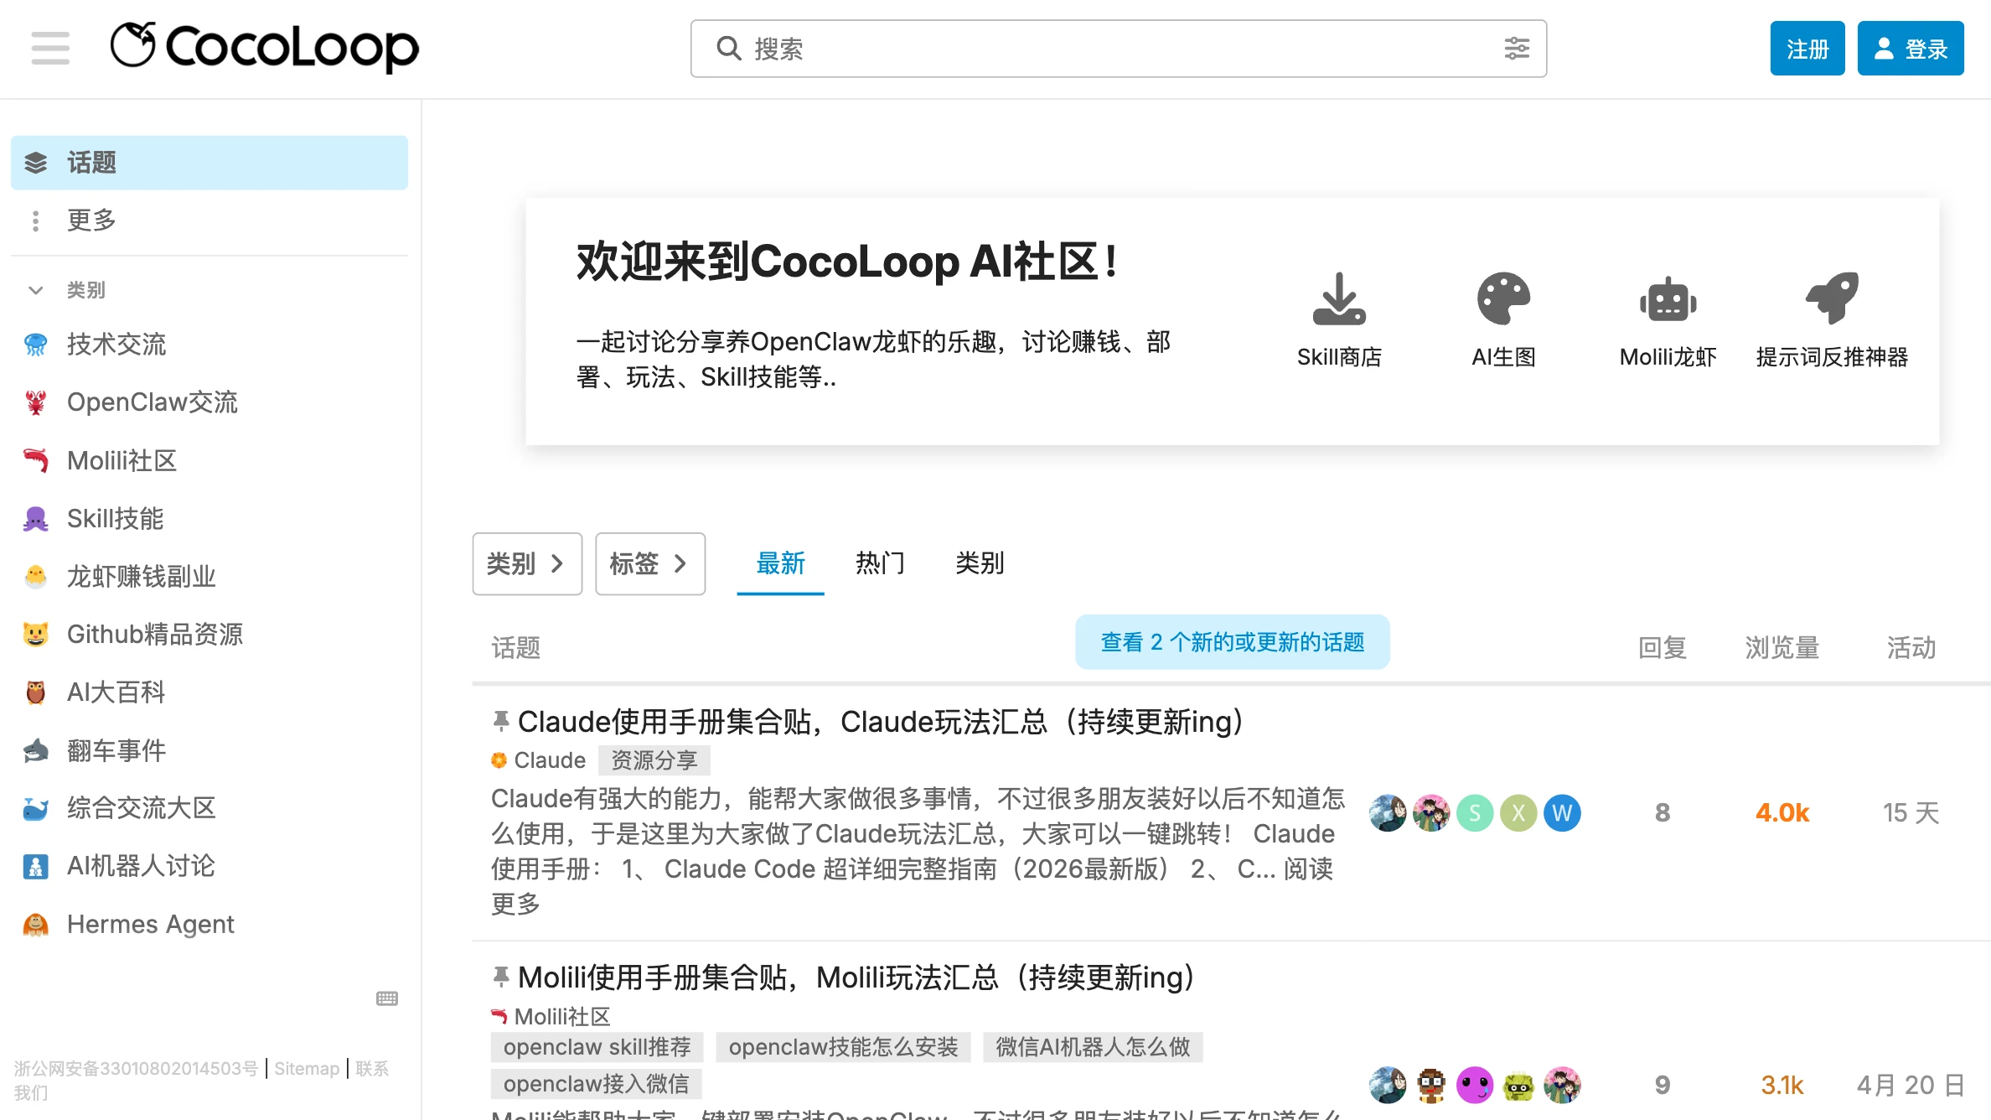Open the Sitemap footer link

tap(307, 1069)
